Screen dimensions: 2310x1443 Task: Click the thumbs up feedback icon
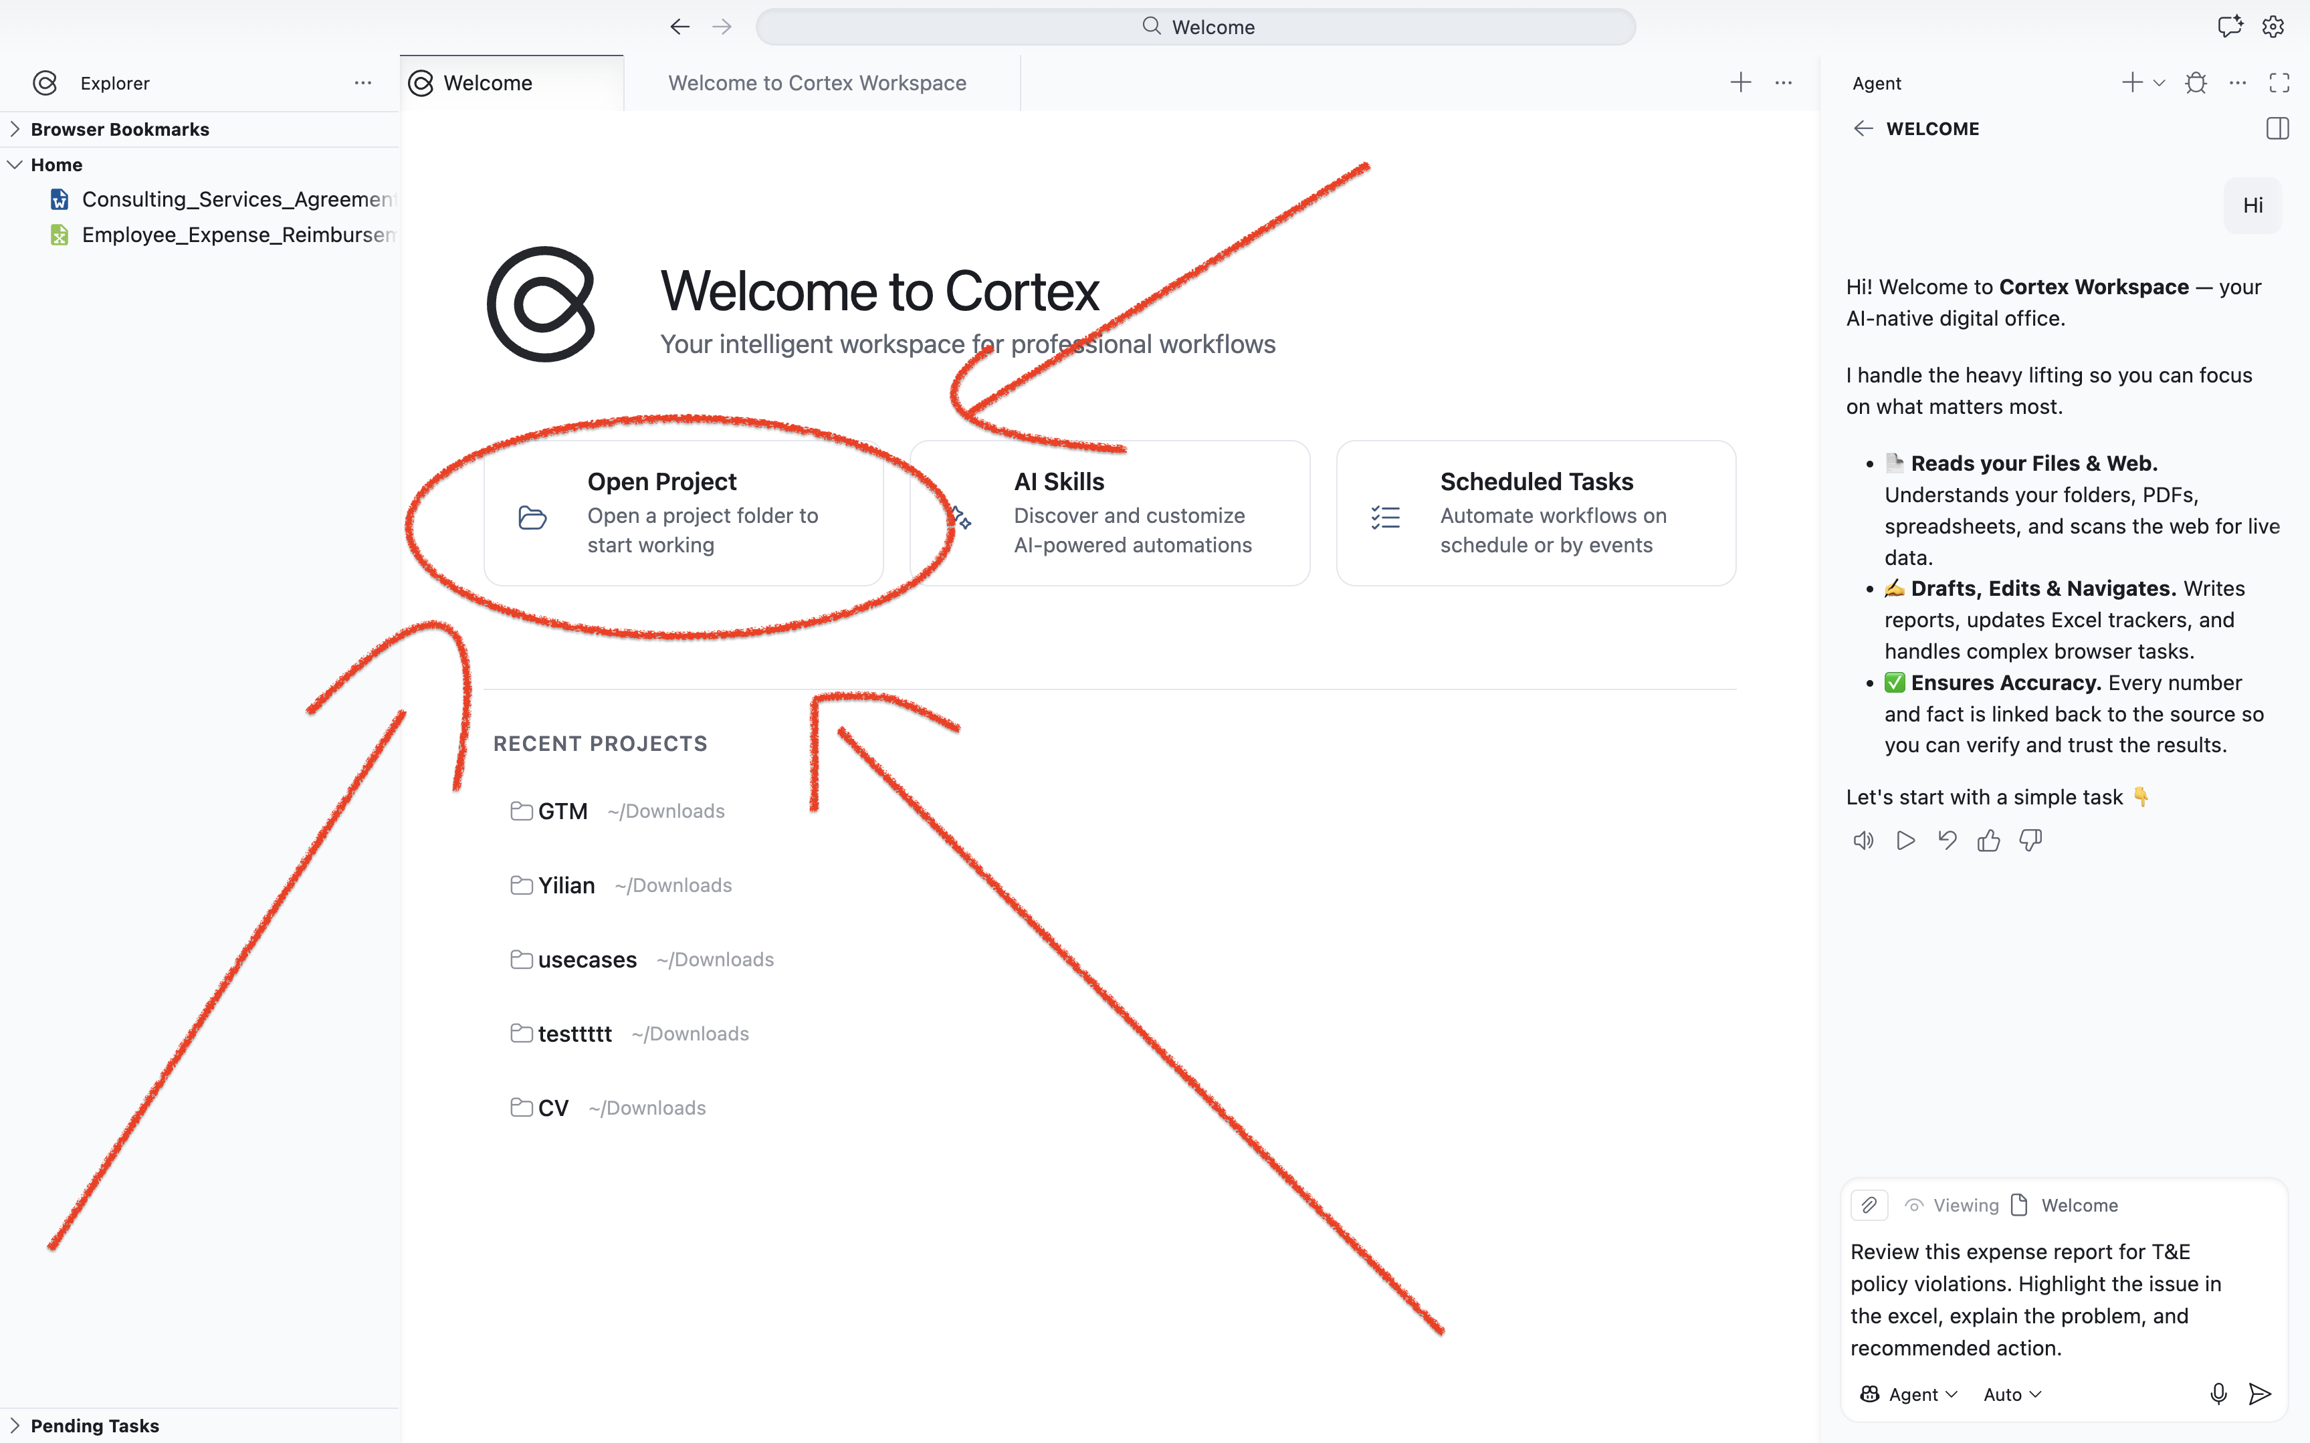point(1988,841)
